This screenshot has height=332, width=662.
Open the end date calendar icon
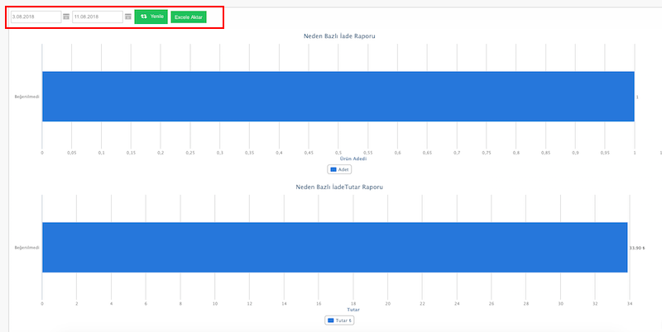click(127, 17)
